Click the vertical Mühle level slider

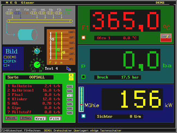pos(81,99)
